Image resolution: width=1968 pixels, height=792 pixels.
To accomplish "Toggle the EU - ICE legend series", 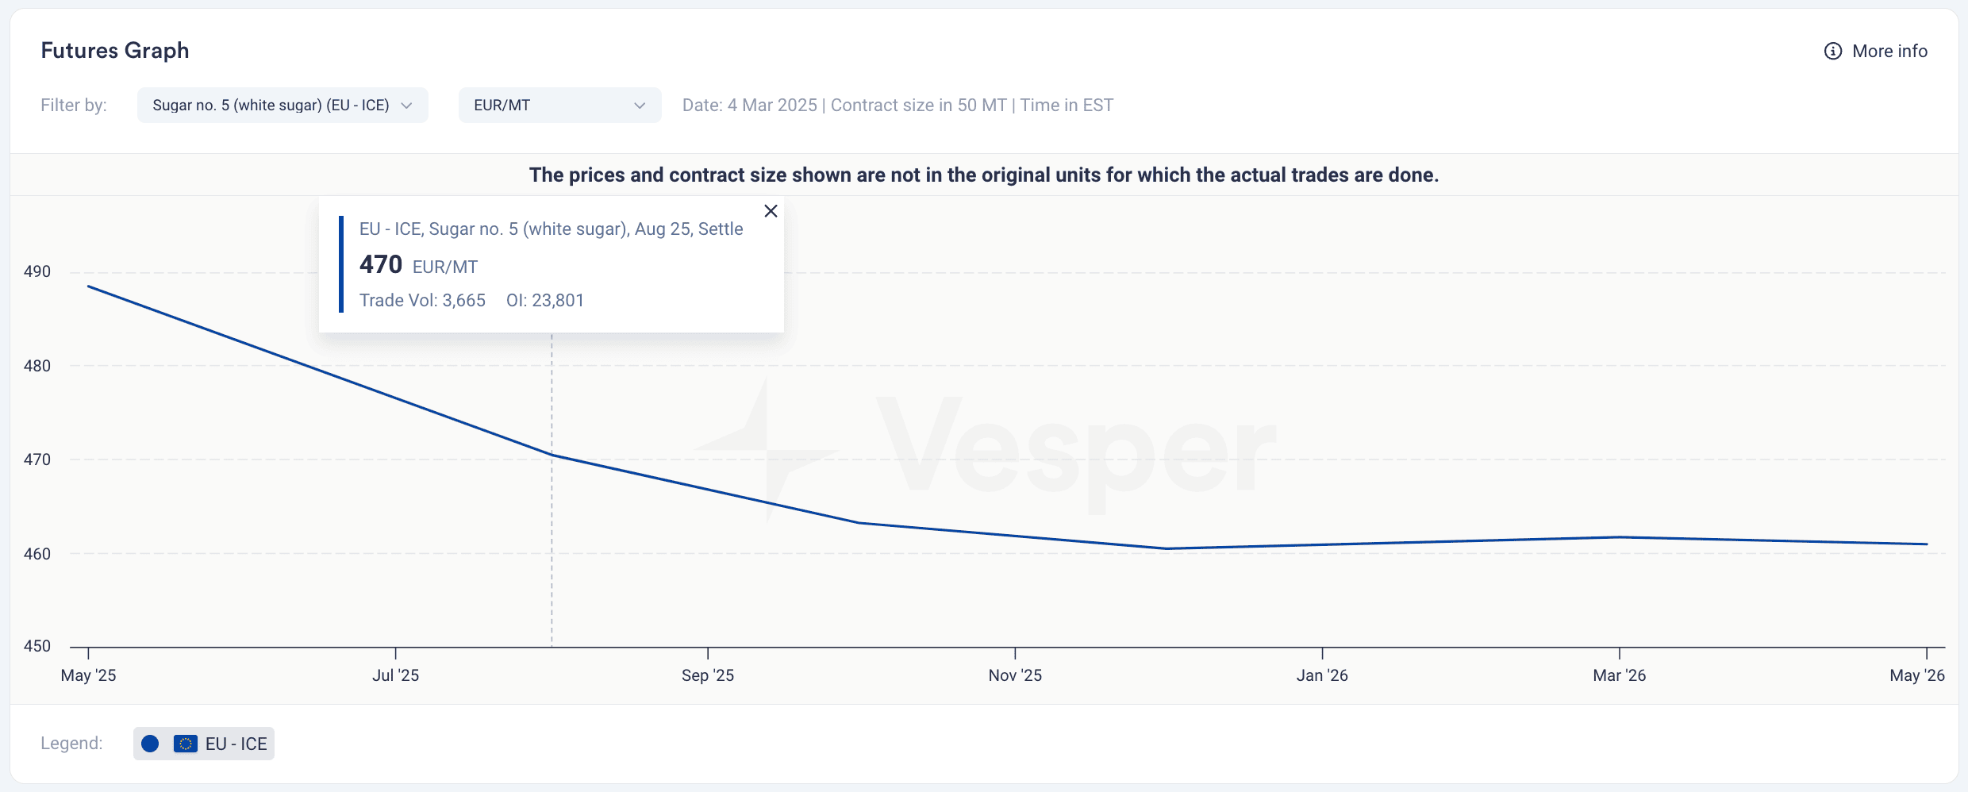I will pos(204,744).
